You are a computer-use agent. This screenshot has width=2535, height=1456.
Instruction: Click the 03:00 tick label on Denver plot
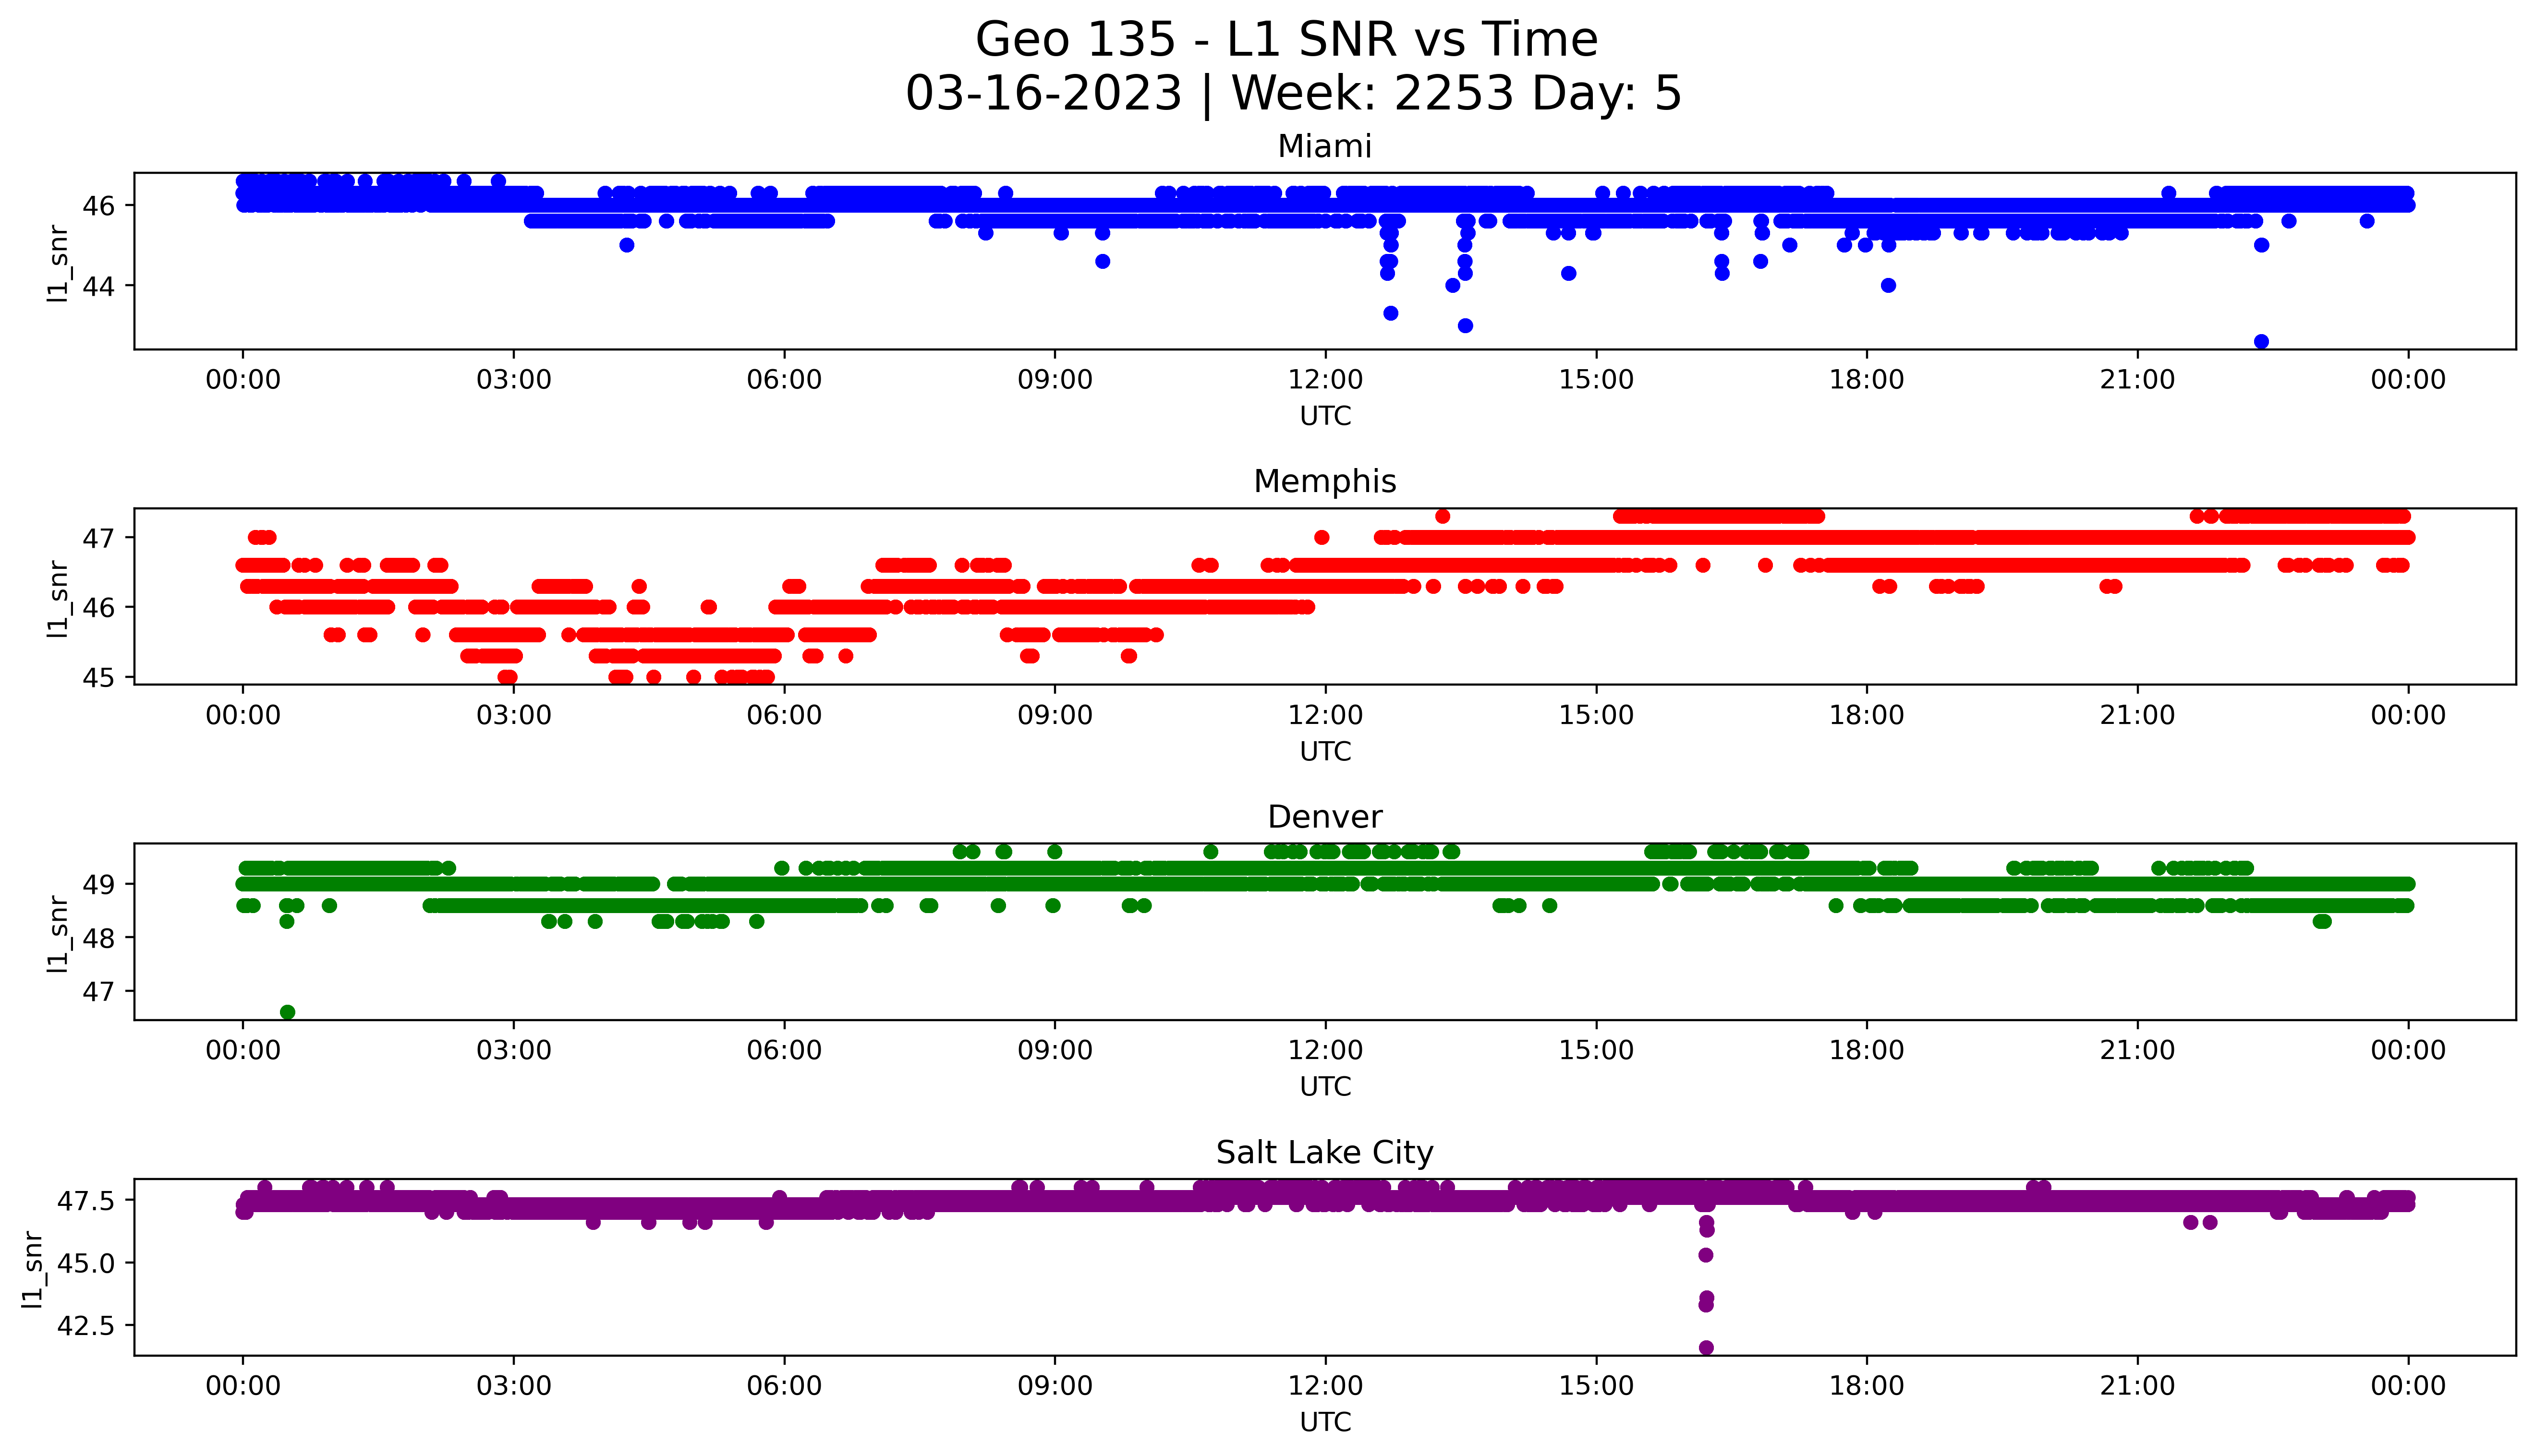pos(514,1050)
